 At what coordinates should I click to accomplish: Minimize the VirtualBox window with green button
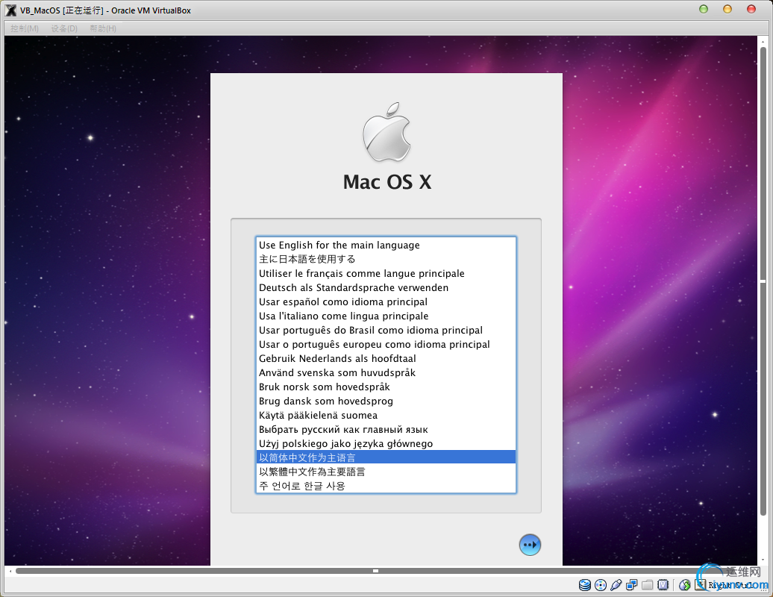[x=704, y=10]
